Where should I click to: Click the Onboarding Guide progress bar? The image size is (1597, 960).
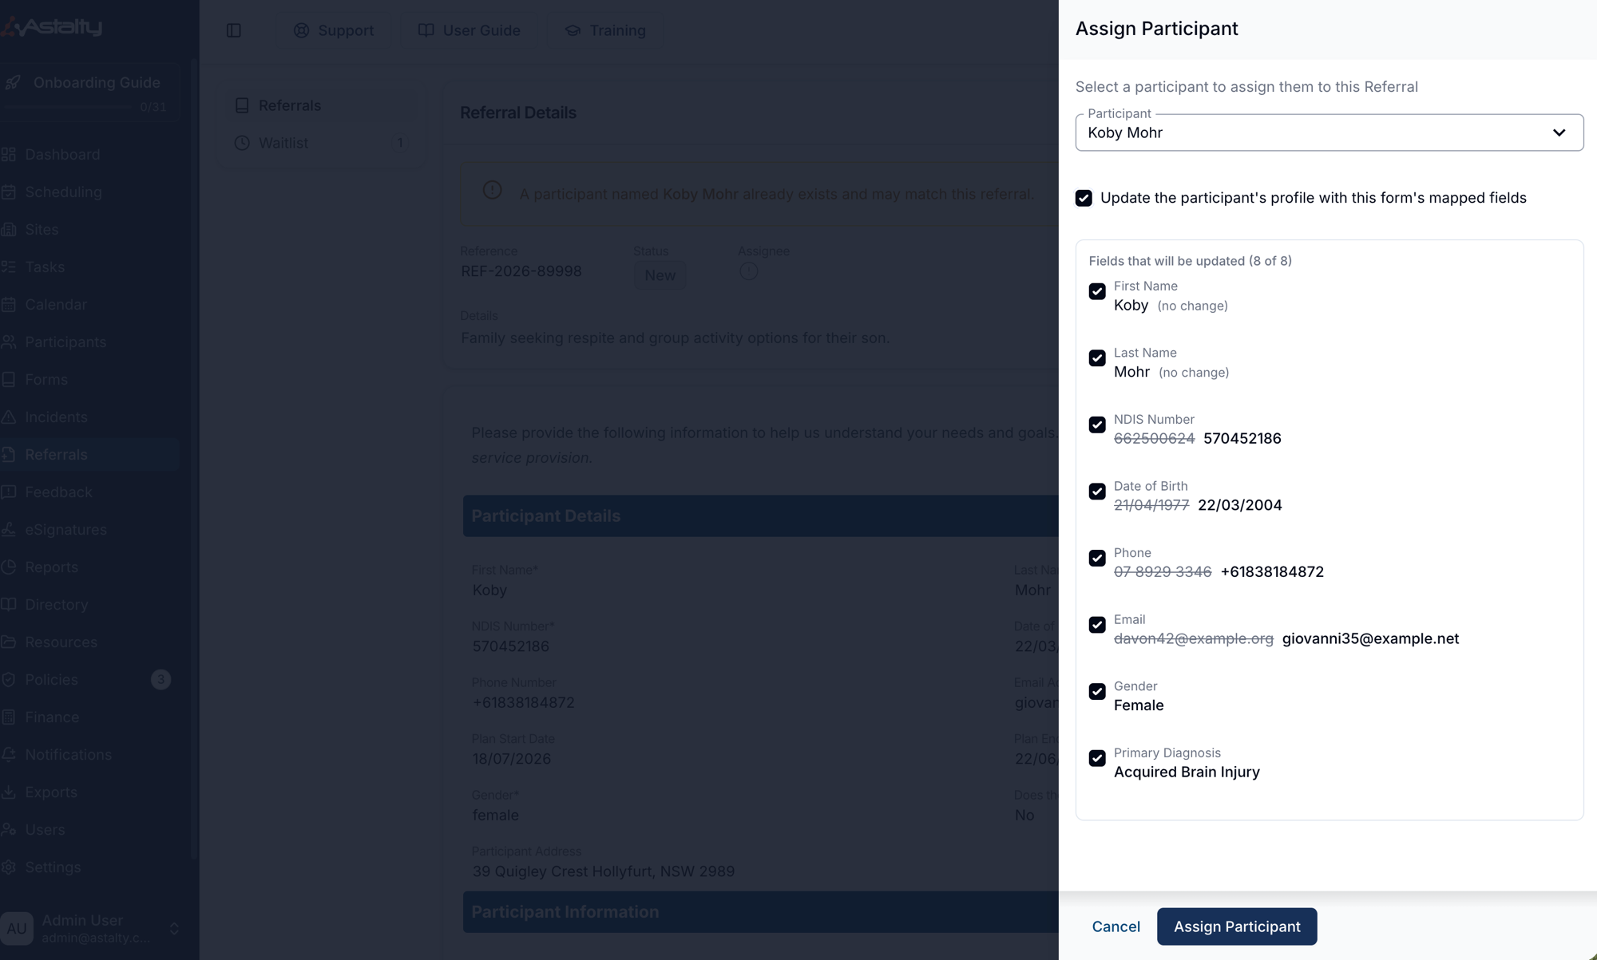pos(68,107)
